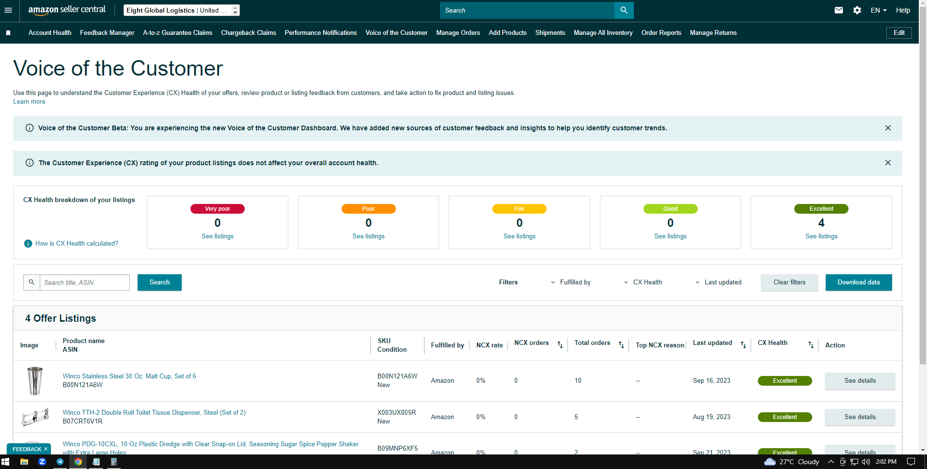See details for Winco Malt Cup listing
Screen dimensions: 927x469
[860, 381]
